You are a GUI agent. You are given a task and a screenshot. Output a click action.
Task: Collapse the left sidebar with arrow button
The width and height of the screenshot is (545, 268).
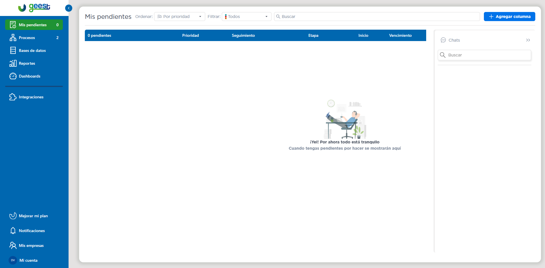click(69, 8)
